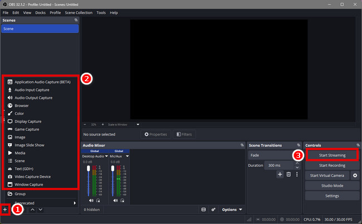Open the Fade transition dropdown
362x224 pixels.
(274, 155)
